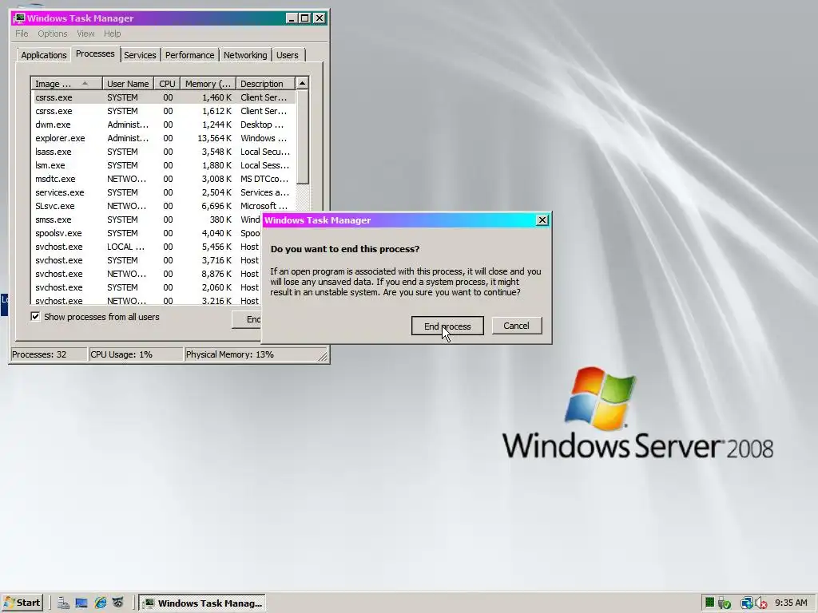818x613 pixels.
Task: Cancel the end process dialog
Action: pyautogui.click(x=517, y=326)
